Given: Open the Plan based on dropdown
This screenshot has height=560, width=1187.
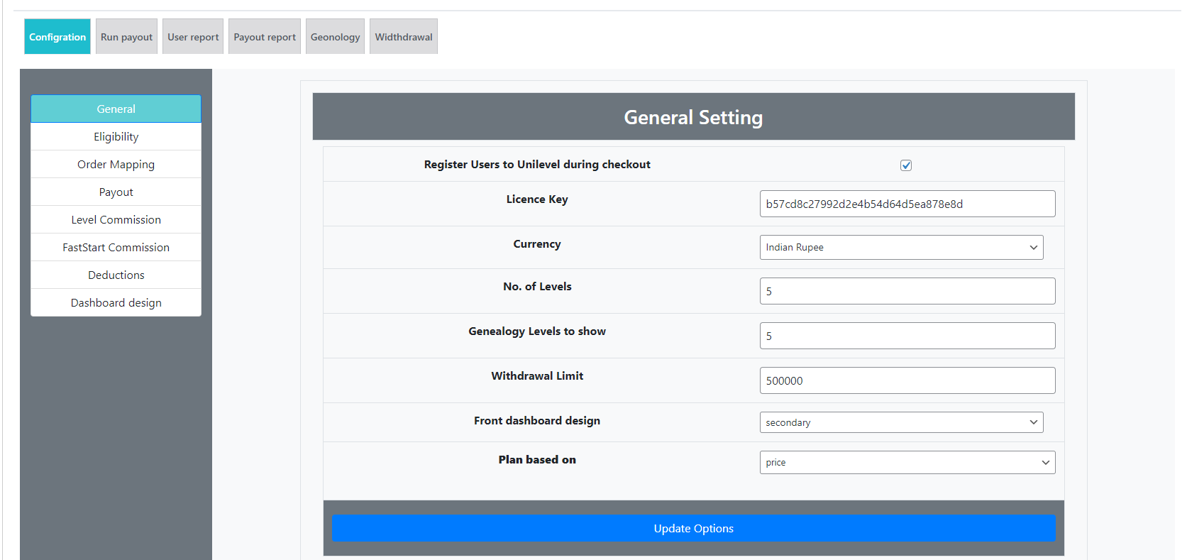Looking at the screenshot, I should point(907,462).
